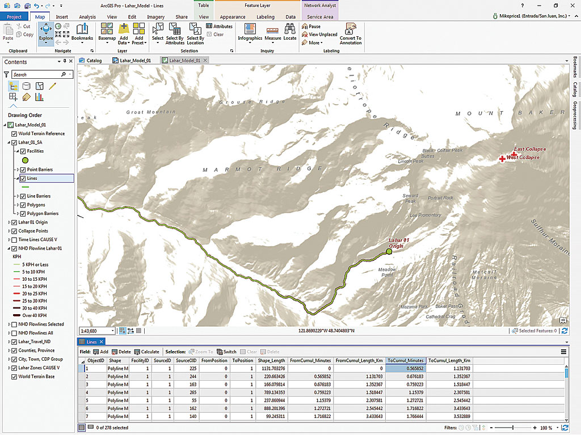The width and height of the screenshot is (581, 435).
Task: Adjust the table zoom slider
Action: tap(513, 428)
